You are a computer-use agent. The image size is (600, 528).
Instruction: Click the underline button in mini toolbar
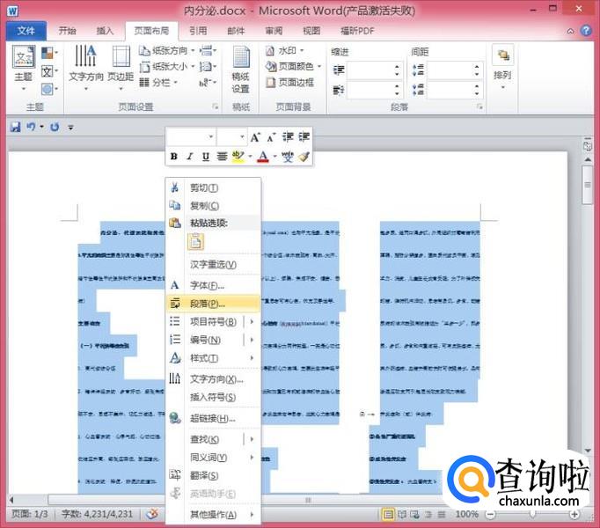pos(206,157)
